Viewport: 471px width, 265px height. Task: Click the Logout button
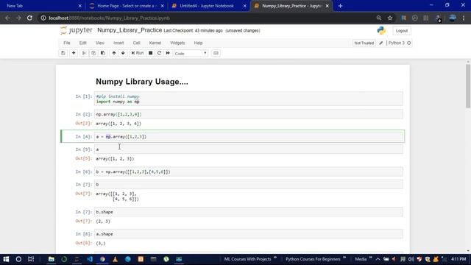point(402,31)
